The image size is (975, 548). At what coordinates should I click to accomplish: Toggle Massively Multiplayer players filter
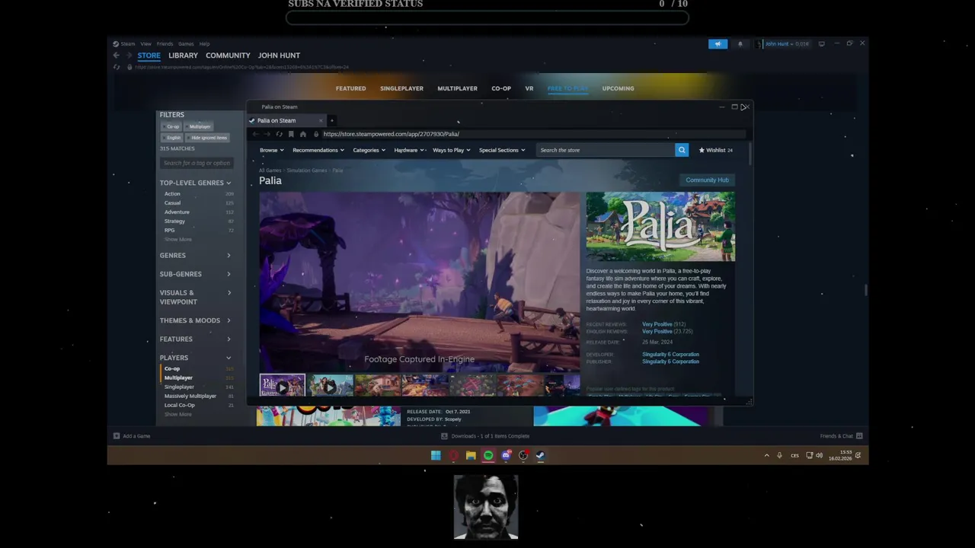190,396
